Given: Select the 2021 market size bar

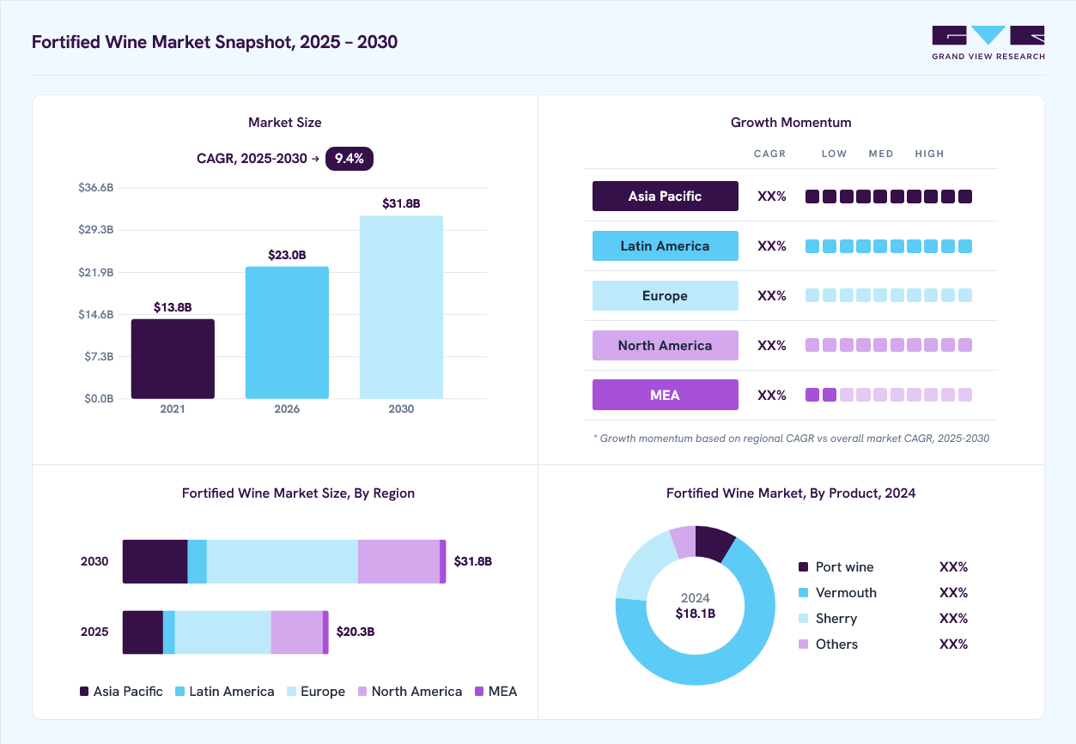Looking at the screenshot, I should pyautogui.click(x=173, y=359).
